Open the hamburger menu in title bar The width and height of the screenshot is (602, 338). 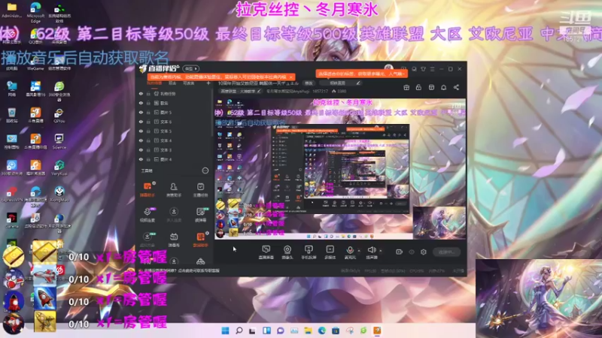coord(432,69)
